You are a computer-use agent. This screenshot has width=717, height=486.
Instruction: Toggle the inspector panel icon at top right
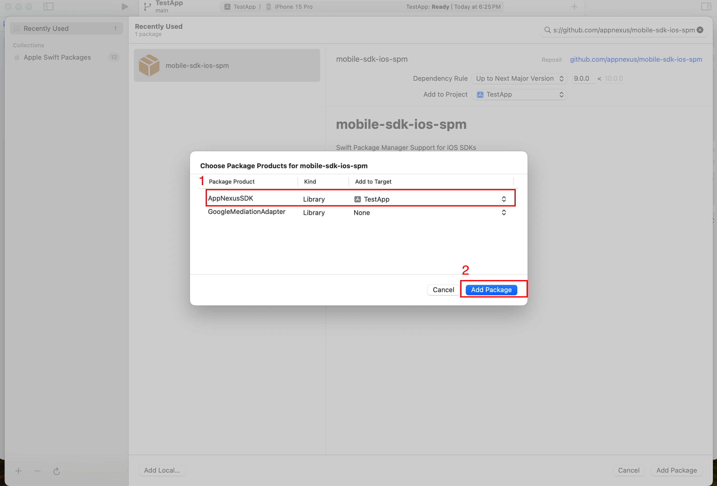coord(706,6)
